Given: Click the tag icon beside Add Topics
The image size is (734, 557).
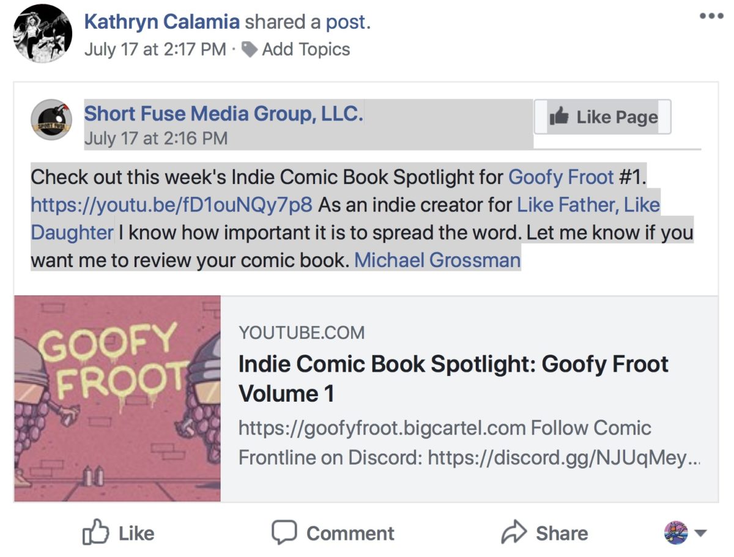Looking at the screenshot, I should (249, 49).
